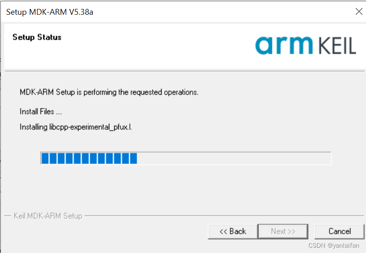This screenshot has height=253, width=366.
Task: Click the CSDN watermark text
Action: [x=316, y=245]
